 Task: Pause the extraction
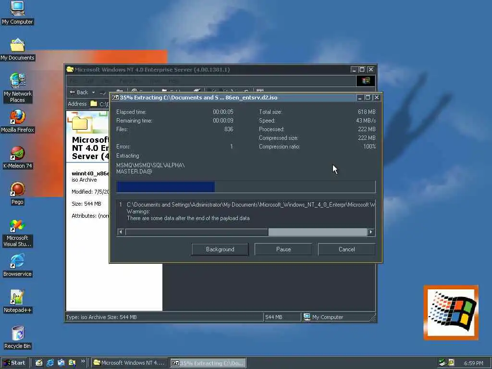(283, 249)
